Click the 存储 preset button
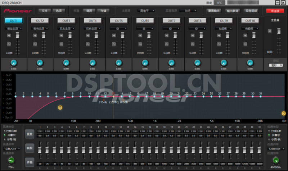The image size is (288, 171). pyautogui.click(x=103, y=11)
